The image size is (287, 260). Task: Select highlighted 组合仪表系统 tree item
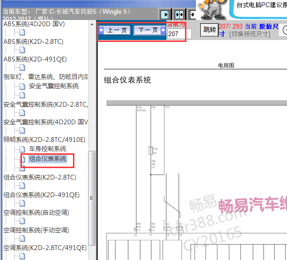48,159
